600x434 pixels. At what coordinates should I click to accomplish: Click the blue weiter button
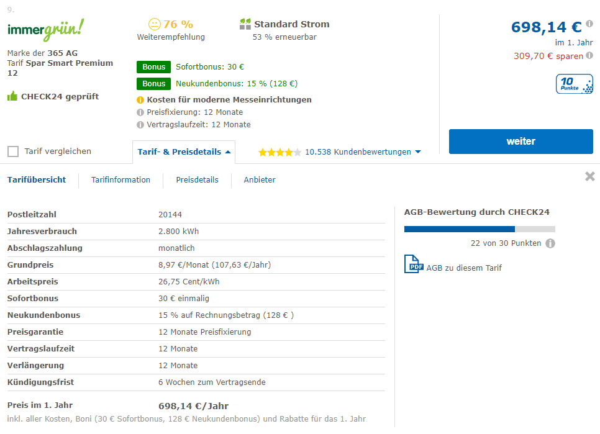520,142
